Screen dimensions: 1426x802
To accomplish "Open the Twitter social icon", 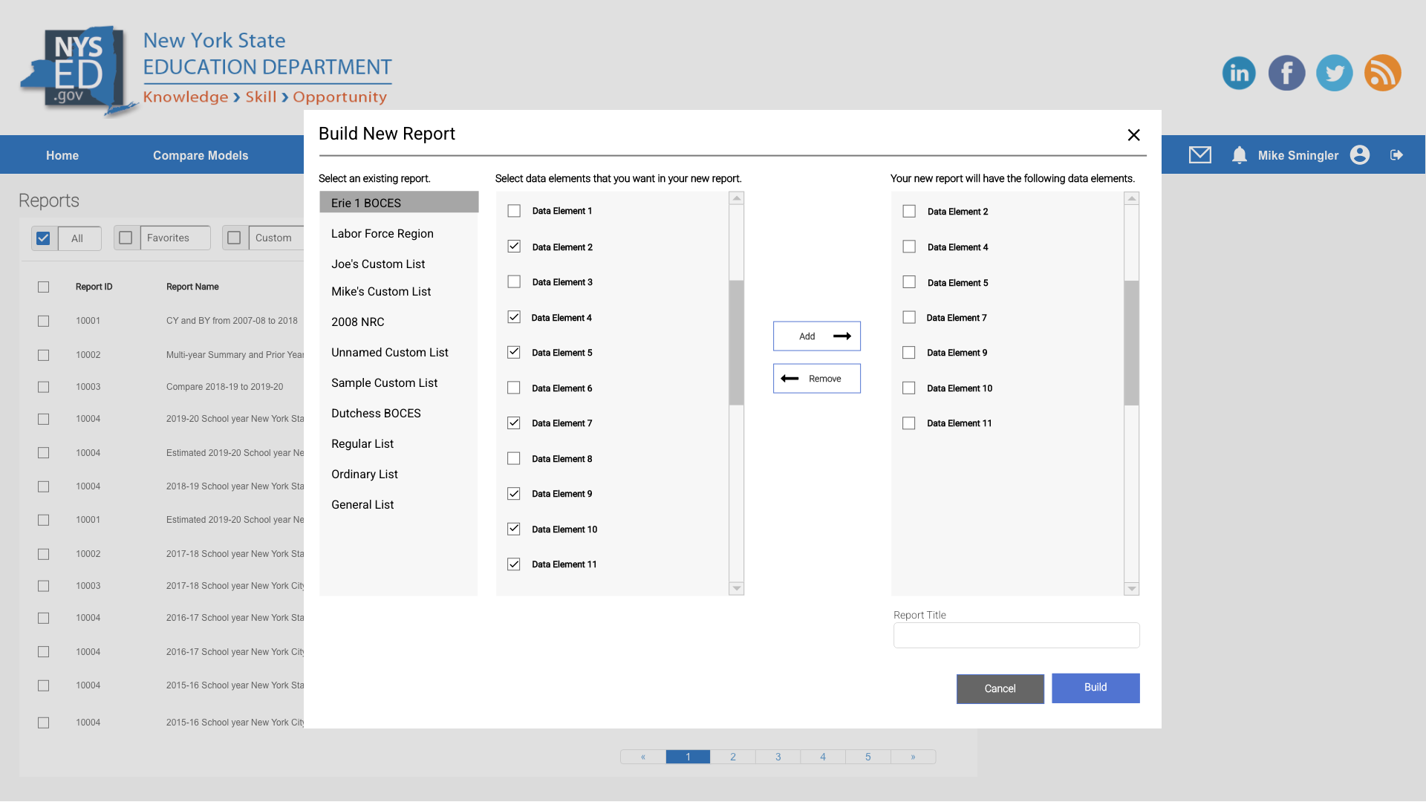I will tap(1335, 73).
